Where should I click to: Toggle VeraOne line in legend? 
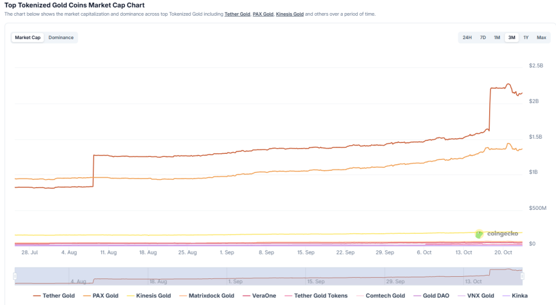258,296
